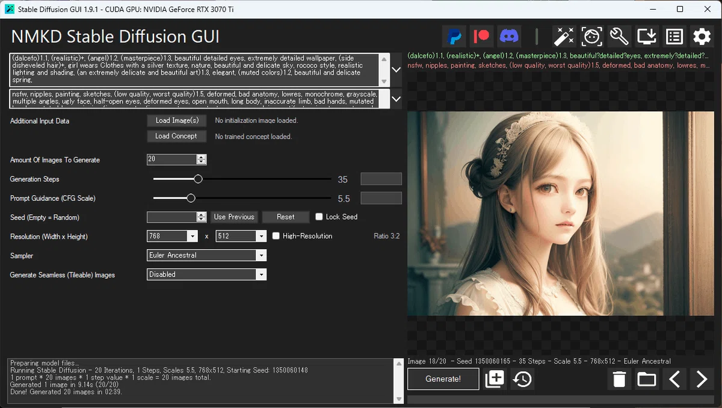The image size is (722, 408).
Task: Close the Stable Diffusion GUI window
Action: click(708, 9)
